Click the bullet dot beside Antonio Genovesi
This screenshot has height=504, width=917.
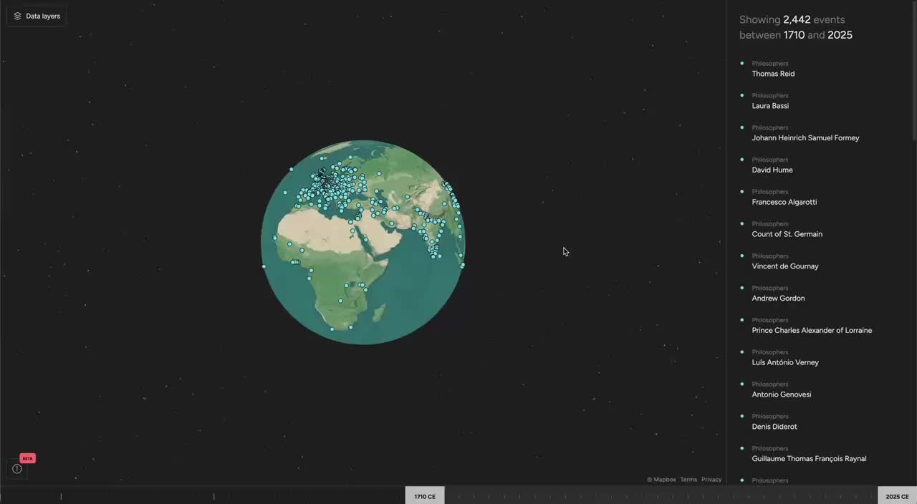(741, 384)
